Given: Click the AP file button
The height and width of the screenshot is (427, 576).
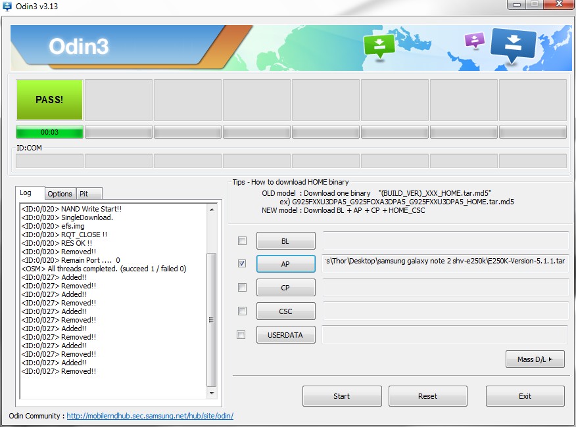Looking at the screenshot, I should pyautogui.click(x=286, y=264).
